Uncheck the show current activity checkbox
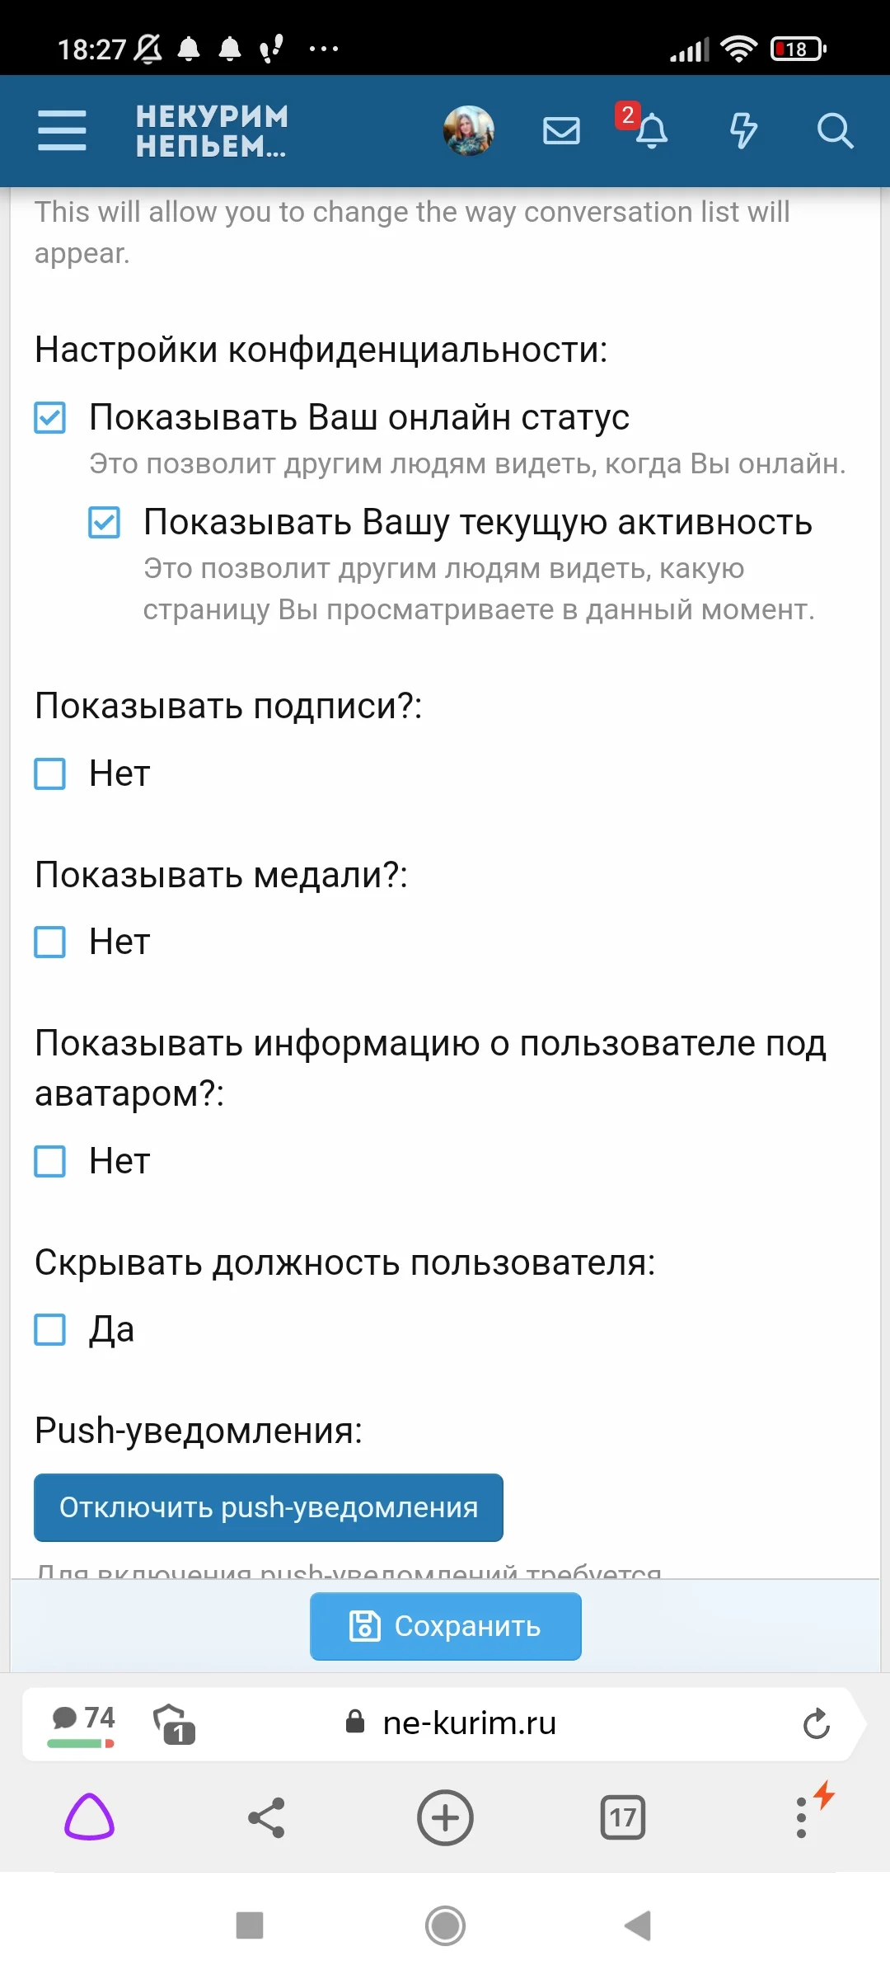 pyautogui.click(x=105, y=522)
